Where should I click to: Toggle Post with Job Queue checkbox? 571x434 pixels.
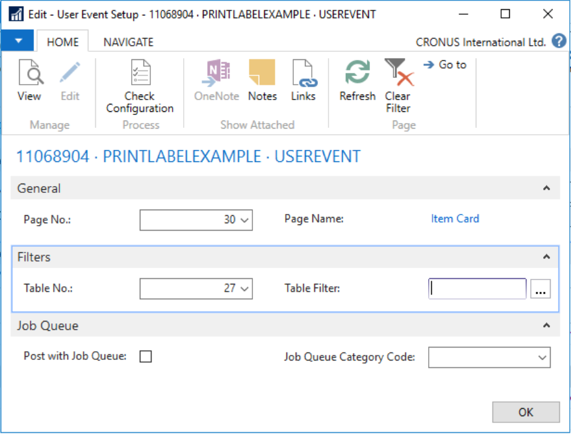pos(145,357)
